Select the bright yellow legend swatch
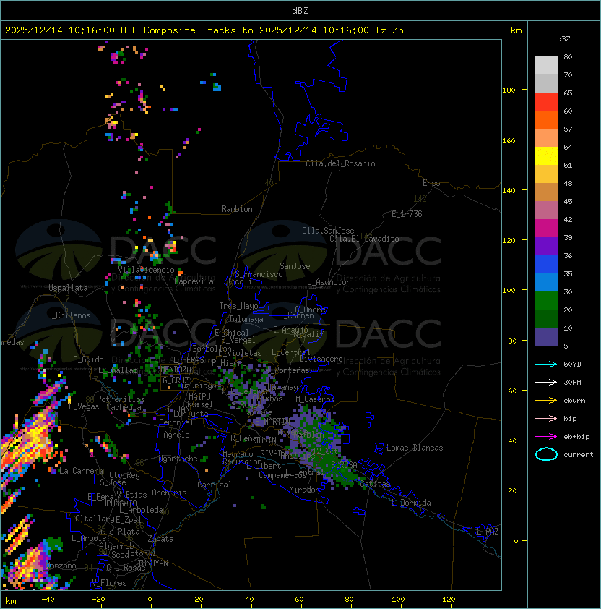The width and height of the screenshot is (601, 609). [x=546, y=156]
